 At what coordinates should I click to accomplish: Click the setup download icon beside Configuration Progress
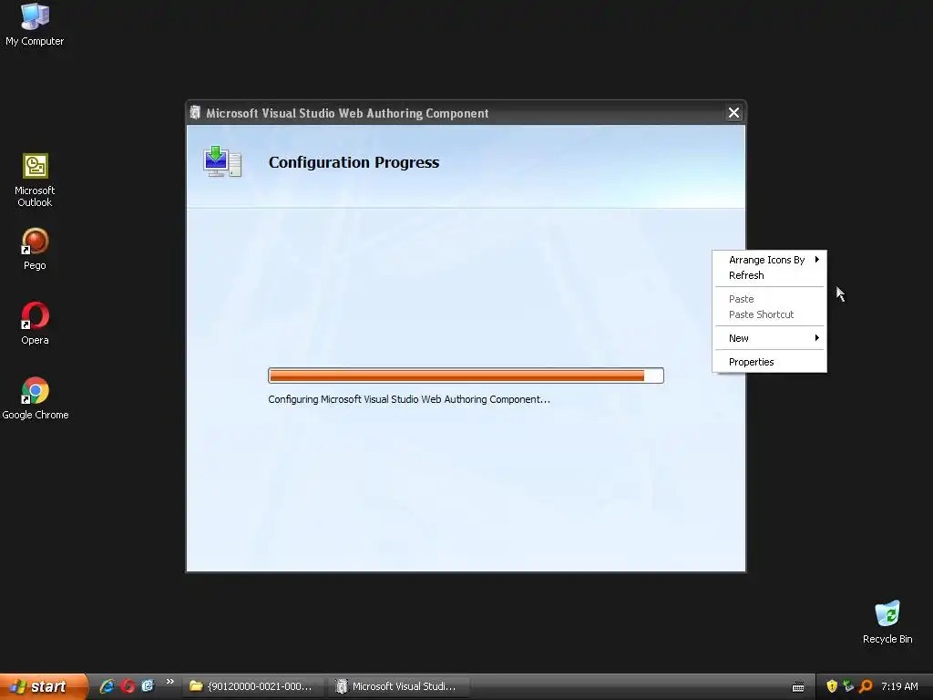click(x=222, y=161)
